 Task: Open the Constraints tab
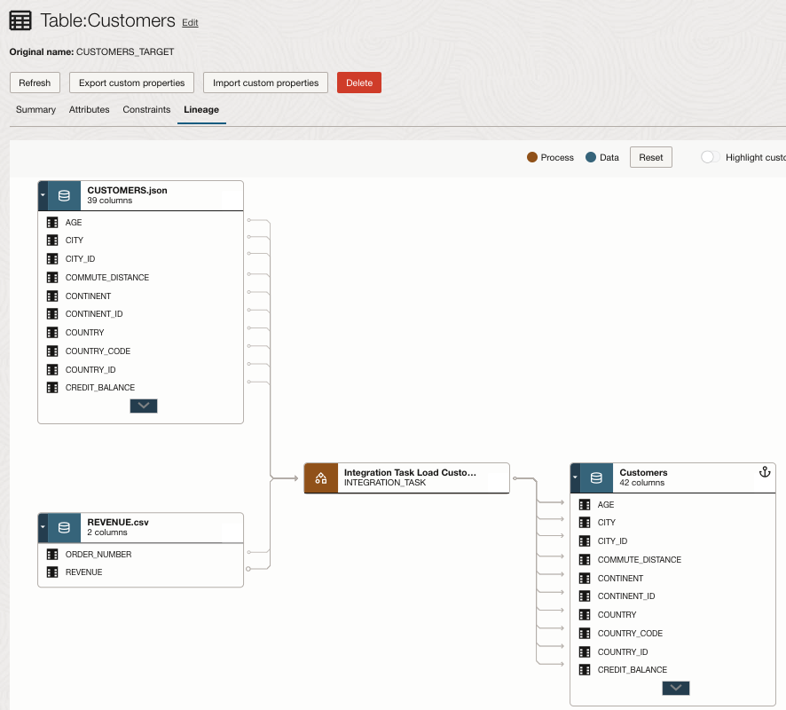coord(146,109)
